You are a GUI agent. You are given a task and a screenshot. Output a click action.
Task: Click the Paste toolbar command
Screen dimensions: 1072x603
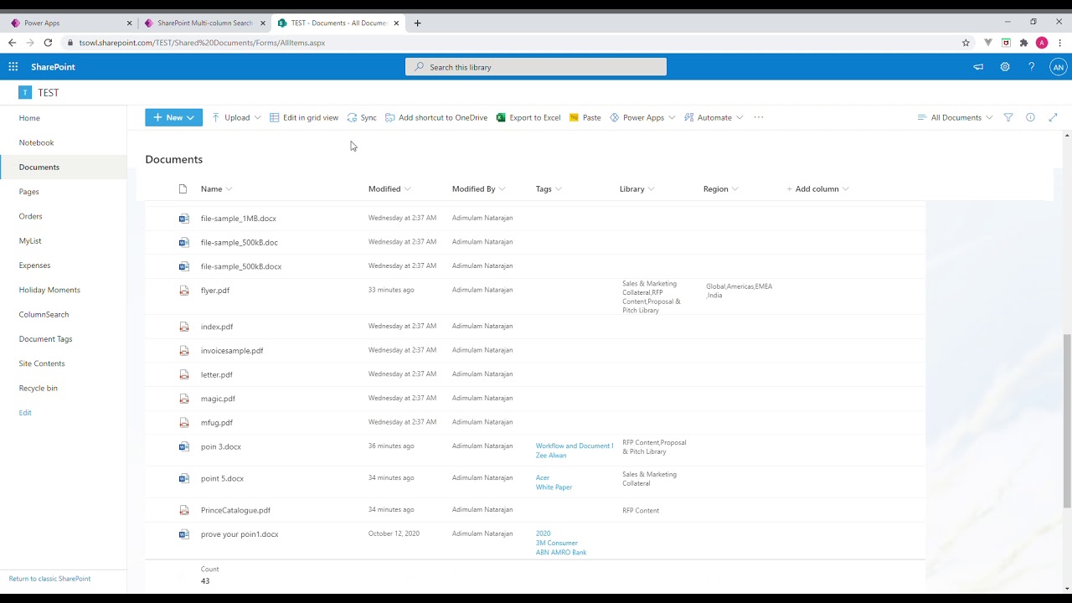[x=585, y=117]
